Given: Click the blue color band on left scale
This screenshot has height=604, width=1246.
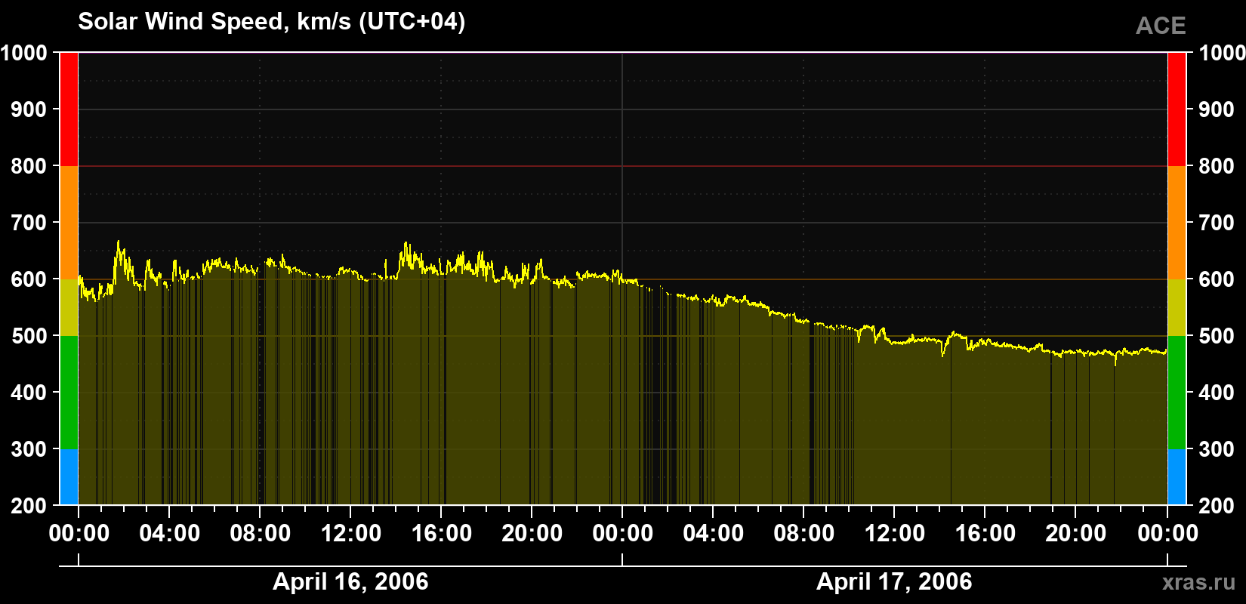Looking at the screenshot, I should click(69, 477).
